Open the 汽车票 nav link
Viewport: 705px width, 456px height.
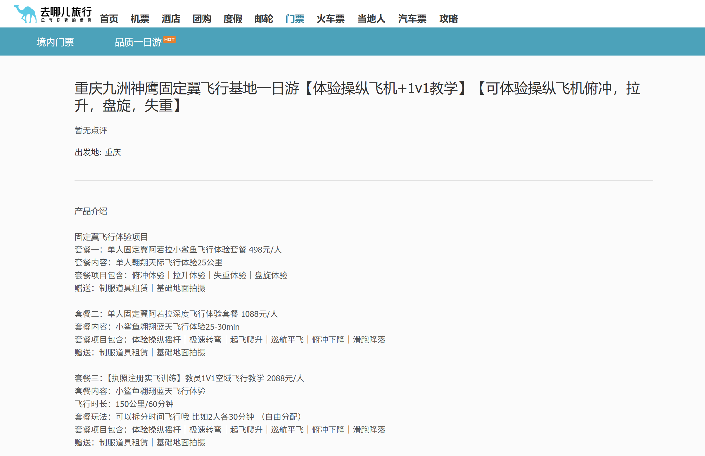tap(412, 19)
